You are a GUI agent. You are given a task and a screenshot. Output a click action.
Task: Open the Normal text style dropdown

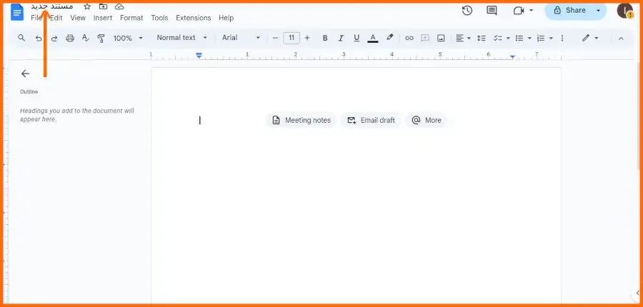coord(181,38)
